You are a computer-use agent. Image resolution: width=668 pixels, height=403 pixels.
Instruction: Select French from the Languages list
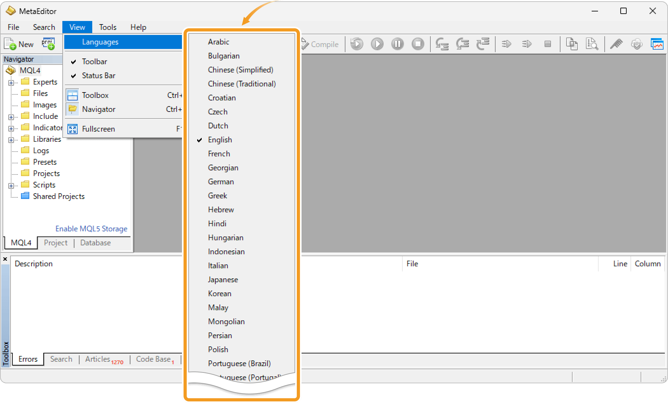(219, 154)
